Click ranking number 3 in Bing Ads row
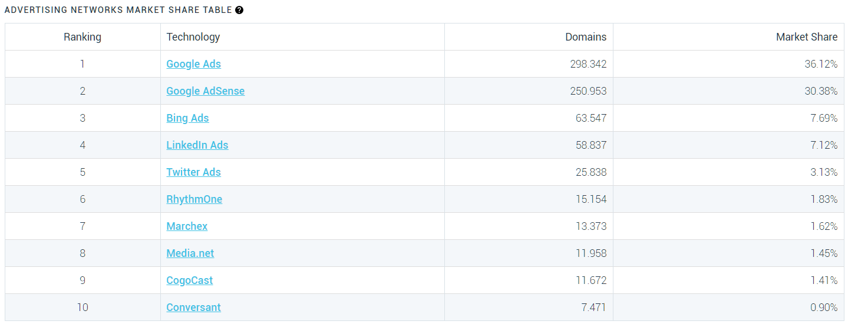This screenshot has height=331, width=858. (x=82, y=118)
